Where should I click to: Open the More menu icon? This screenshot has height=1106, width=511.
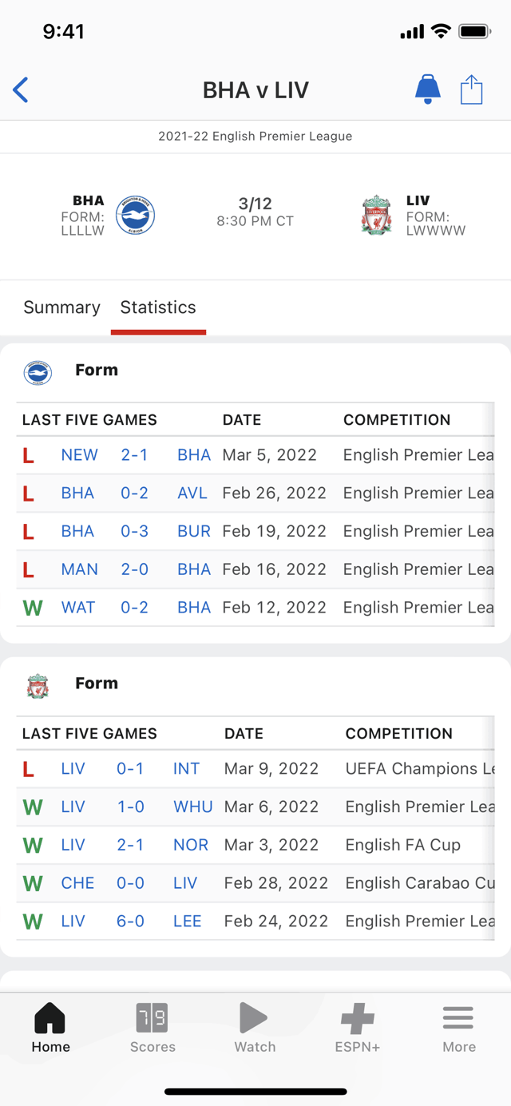pyautogui.click(x=458, y=1018)
